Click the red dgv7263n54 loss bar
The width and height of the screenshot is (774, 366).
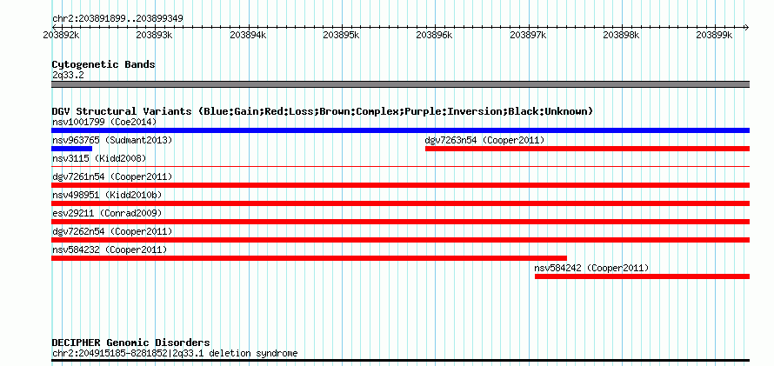click(587, 149)
